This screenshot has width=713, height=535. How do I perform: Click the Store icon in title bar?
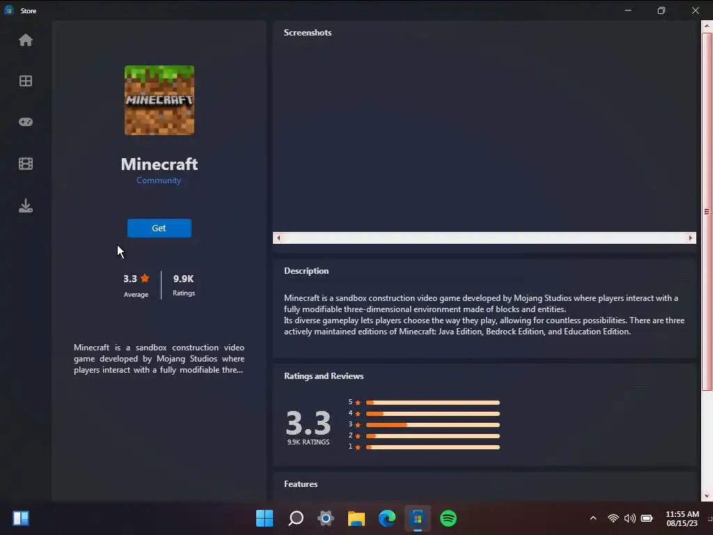coord(8,10)
